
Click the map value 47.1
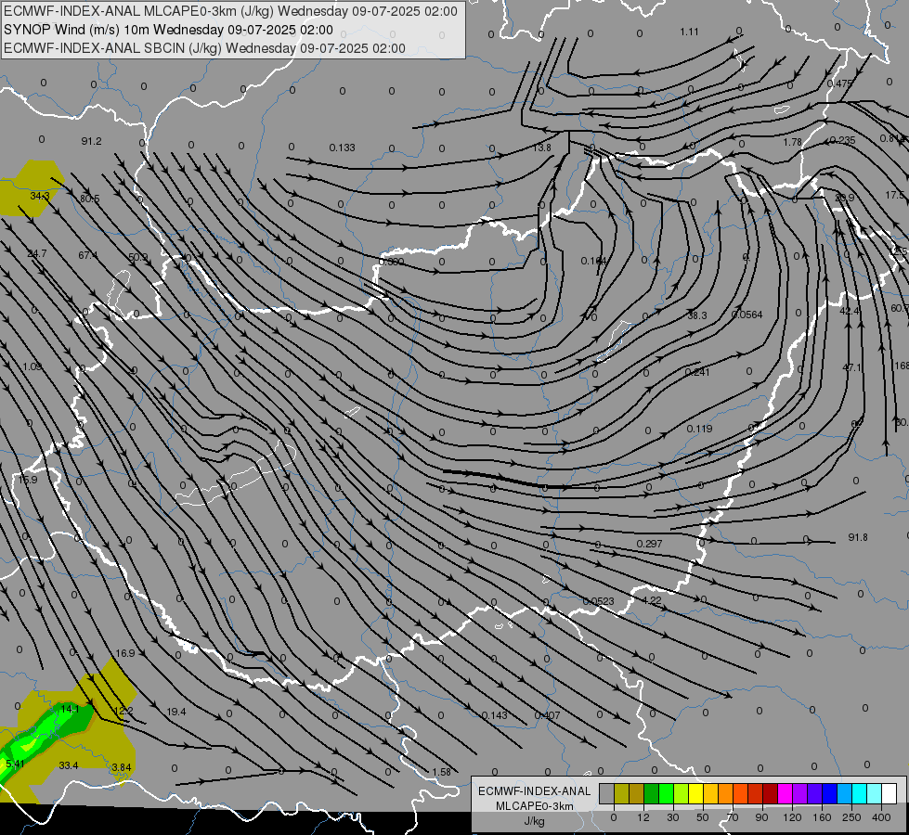point(851,367)
